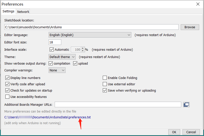Viewport: 204px width, 136px height.
Task: Increase interface scale with up arrow
Action: [83, 48]
